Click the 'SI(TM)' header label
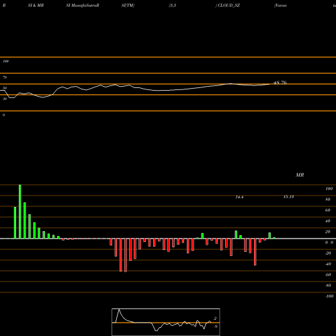 coord(128,5)
